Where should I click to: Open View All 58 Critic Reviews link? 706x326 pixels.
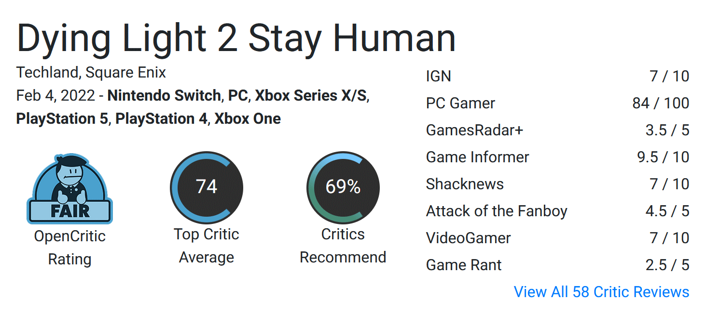pos(601,292)
